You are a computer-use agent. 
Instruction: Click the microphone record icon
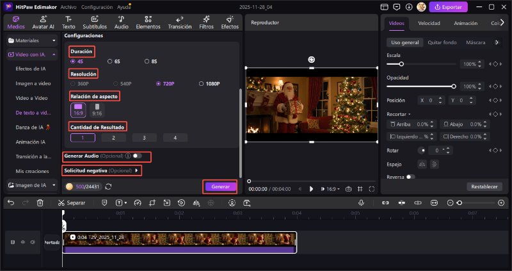[x=361, y=203]
